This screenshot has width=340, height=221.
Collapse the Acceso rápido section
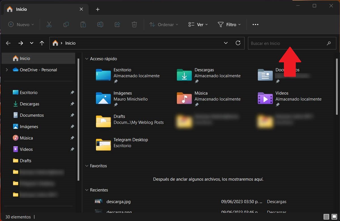tap(87, 59)
